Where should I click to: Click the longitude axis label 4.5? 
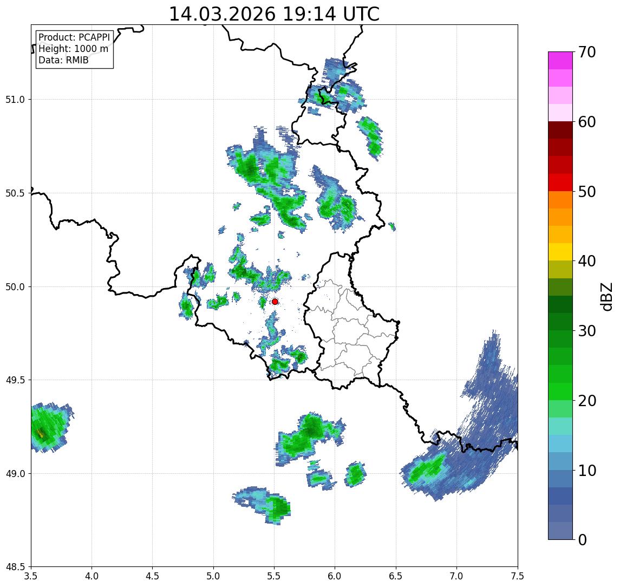(x=153, y=576)
